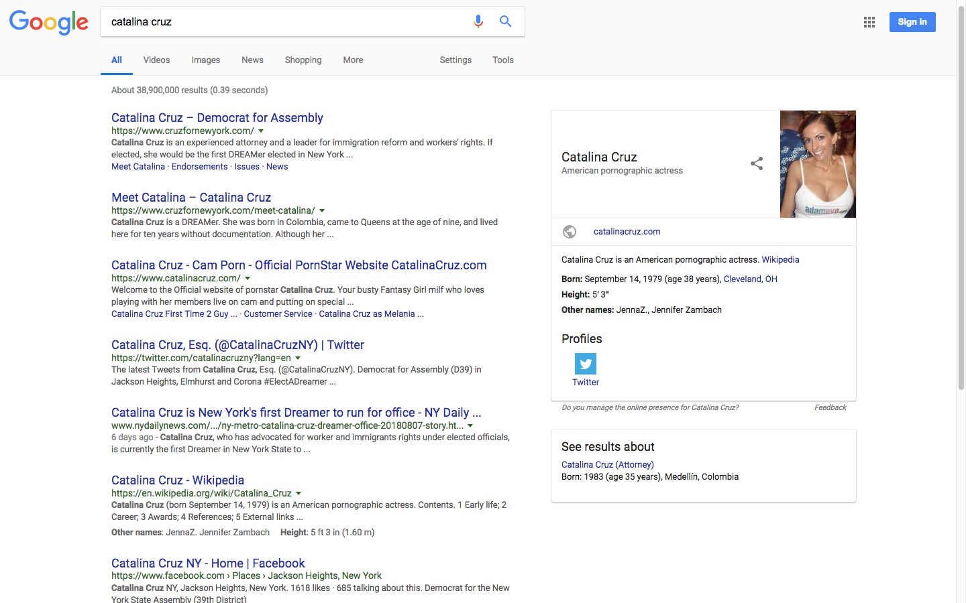Open 'Catalina Cruz NY - Home | Facebook' result

point(208,563)
